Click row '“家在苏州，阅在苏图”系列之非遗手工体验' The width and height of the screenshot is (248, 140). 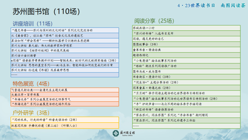pos(186,120)
